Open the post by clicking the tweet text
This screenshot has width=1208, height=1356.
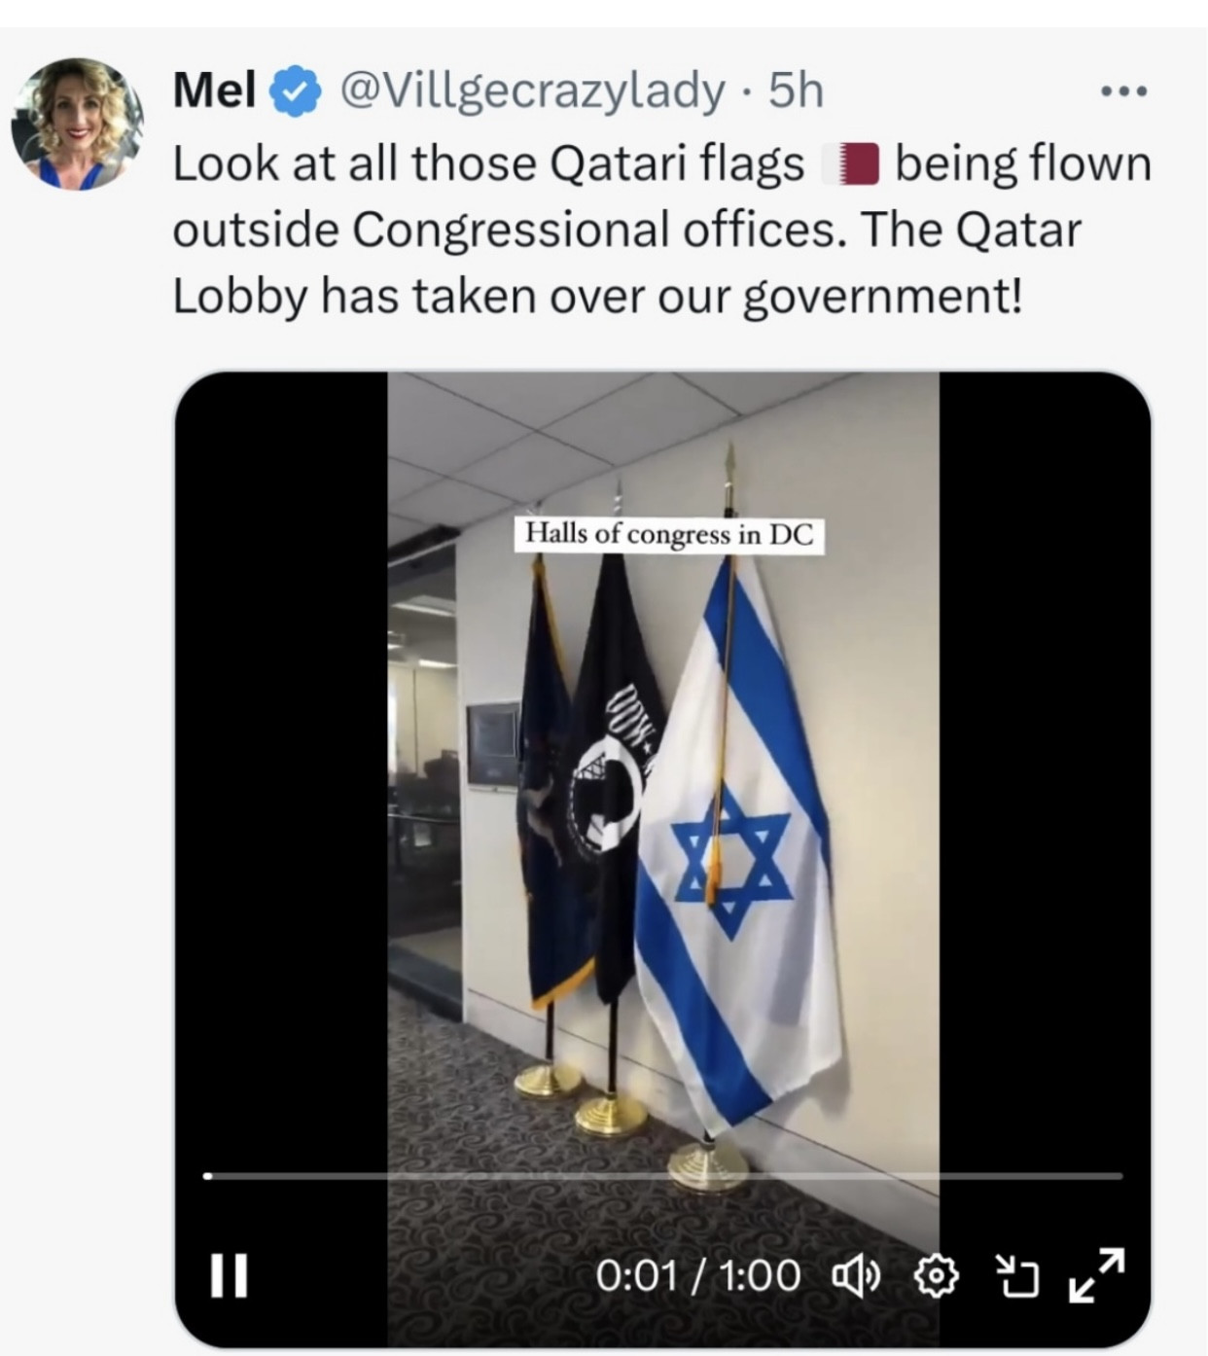661,230
